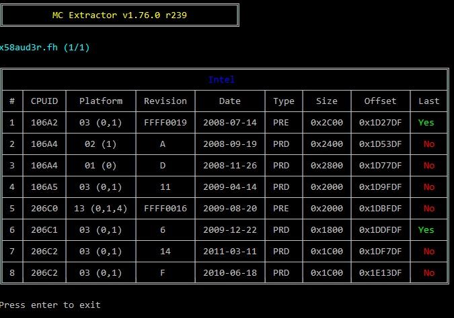
Task: Select offset 0x1E13DF
Action: pyautogui.click(x=380, y=272)
